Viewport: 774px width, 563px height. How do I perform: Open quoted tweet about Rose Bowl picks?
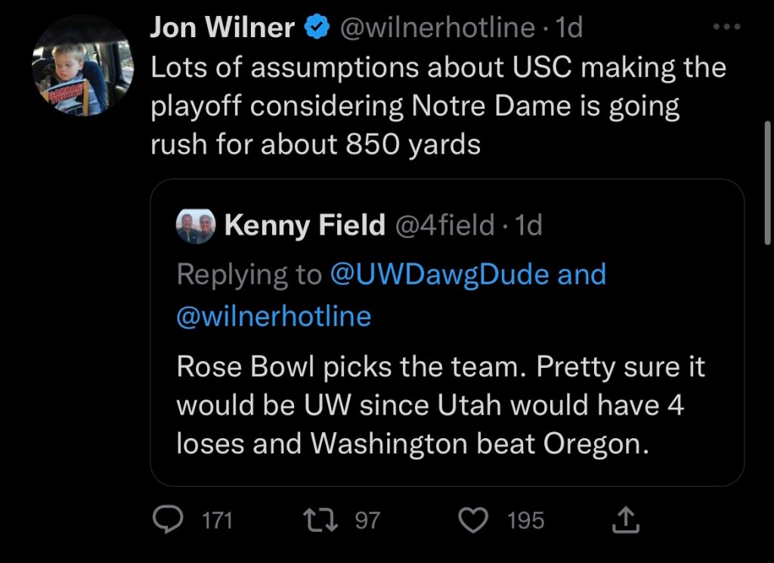[x=446, y=406]
